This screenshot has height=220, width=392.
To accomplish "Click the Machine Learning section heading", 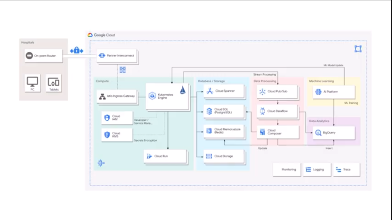I will [321, 81].
